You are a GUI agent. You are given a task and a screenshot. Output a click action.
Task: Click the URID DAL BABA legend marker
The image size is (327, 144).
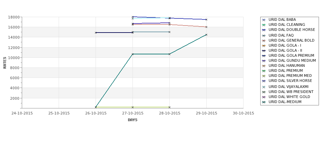tap(264, 20)
